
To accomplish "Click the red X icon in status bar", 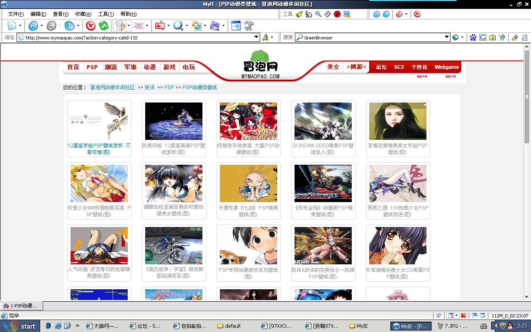I will click(x=463, y=316).
